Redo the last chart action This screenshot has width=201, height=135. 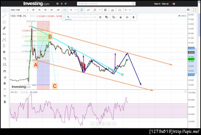tap(130, 10)
